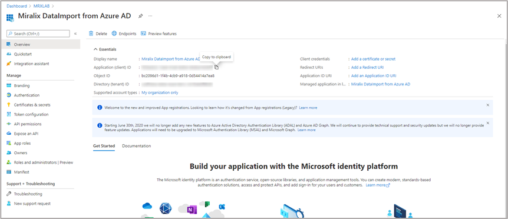
Task: Click My organization only link
Action: (x=160, y=92)
